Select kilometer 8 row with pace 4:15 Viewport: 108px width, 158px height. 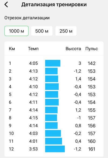point(54,118)
